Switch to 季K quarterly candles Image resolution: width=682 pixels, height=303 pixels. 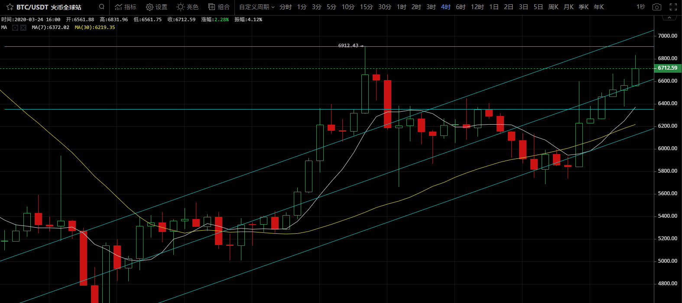(584, 7)
